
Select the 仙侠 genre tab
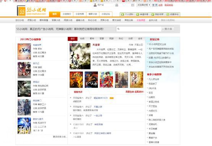pos(82,39)
